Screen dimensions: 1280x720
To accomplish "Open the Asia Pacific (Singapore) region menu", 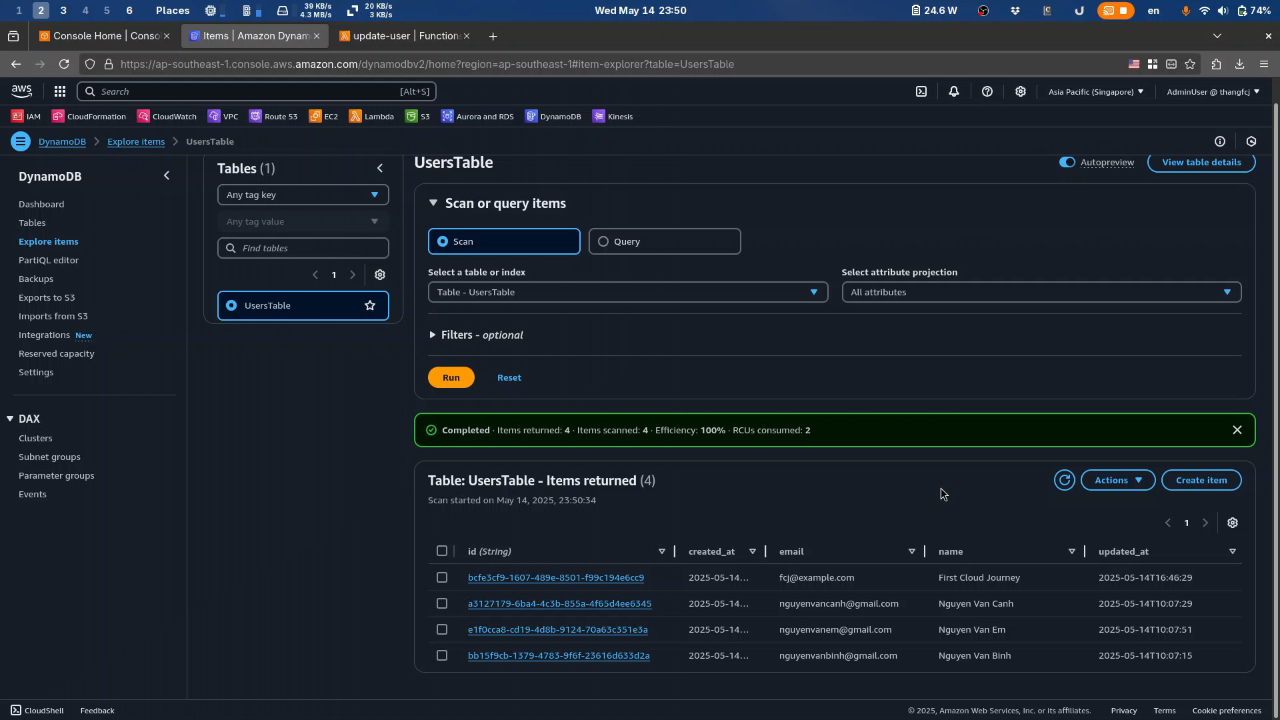I will pos(1095,91).
